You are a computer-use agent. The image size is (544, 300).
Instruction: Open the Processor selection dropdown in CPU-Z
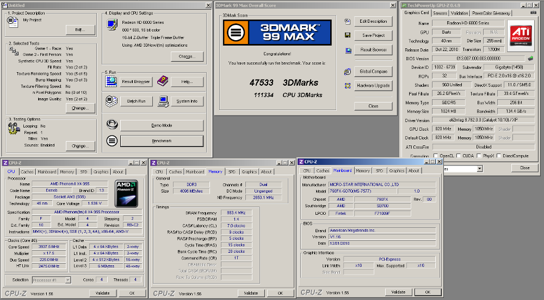tap(68, 280)
